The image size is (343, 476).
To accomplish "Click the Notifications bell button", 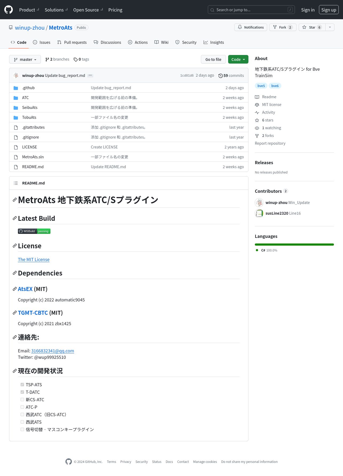I will coord(251,27).
